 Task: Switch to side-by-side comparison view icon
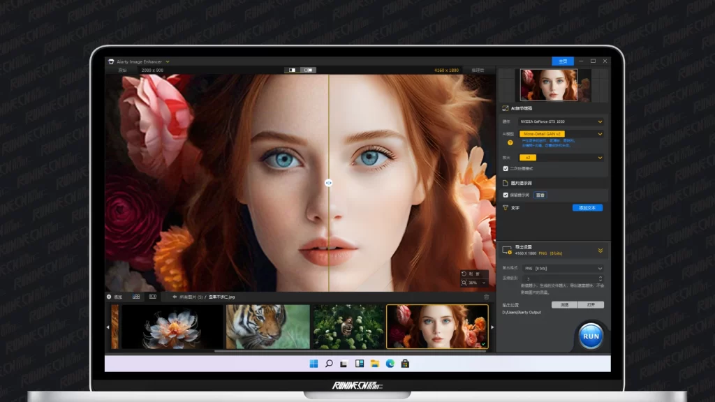308,70
